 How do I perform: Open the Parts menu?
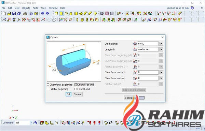tap(35, 8)
